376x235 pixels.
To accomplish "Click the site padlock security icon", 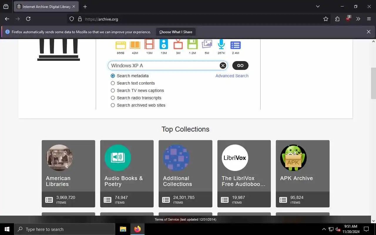I will 80,19.
